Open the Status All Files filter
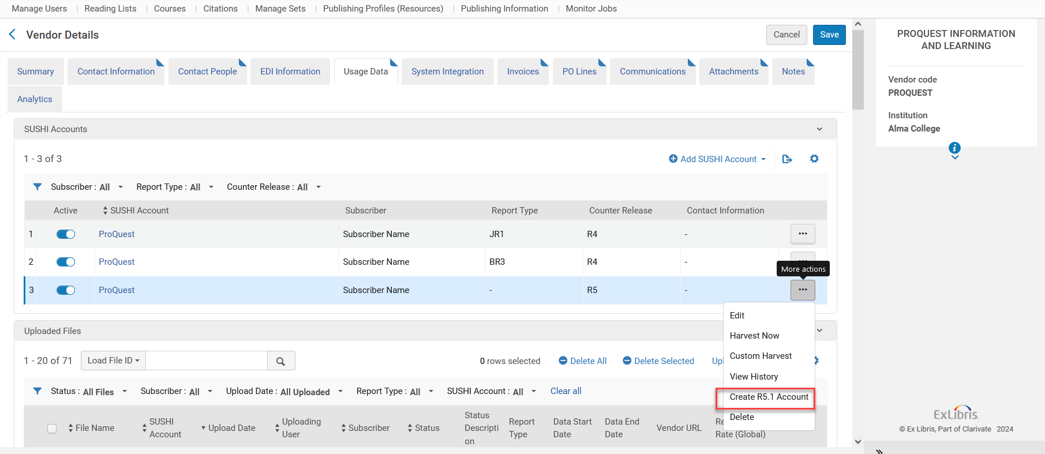 tap(89, 391)
